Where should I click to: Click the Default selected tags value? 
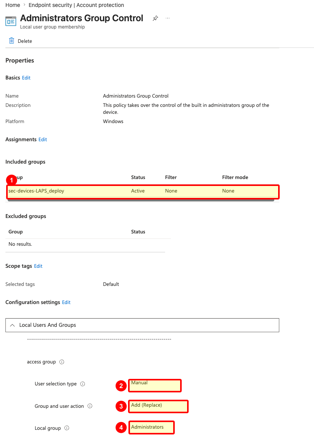(x=111, y=284)
